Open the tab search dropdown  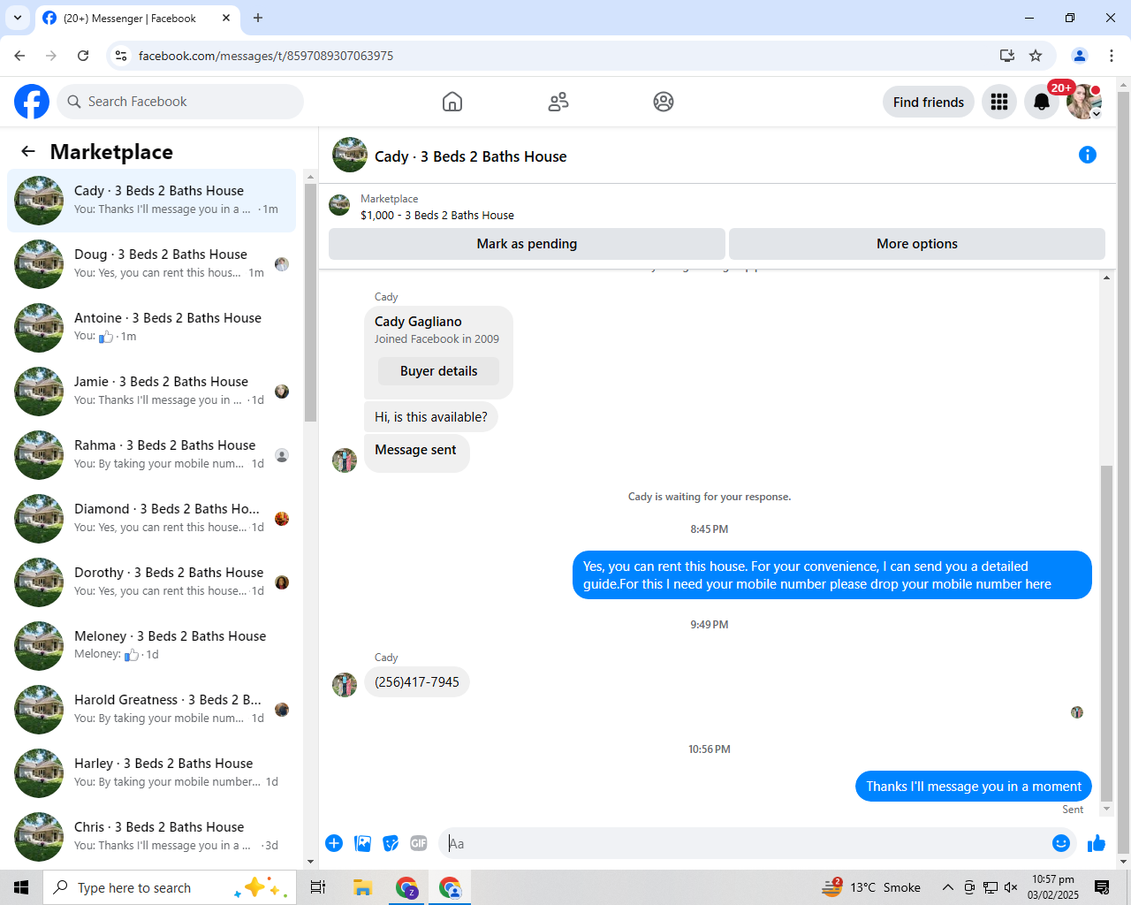pos(18,18)
